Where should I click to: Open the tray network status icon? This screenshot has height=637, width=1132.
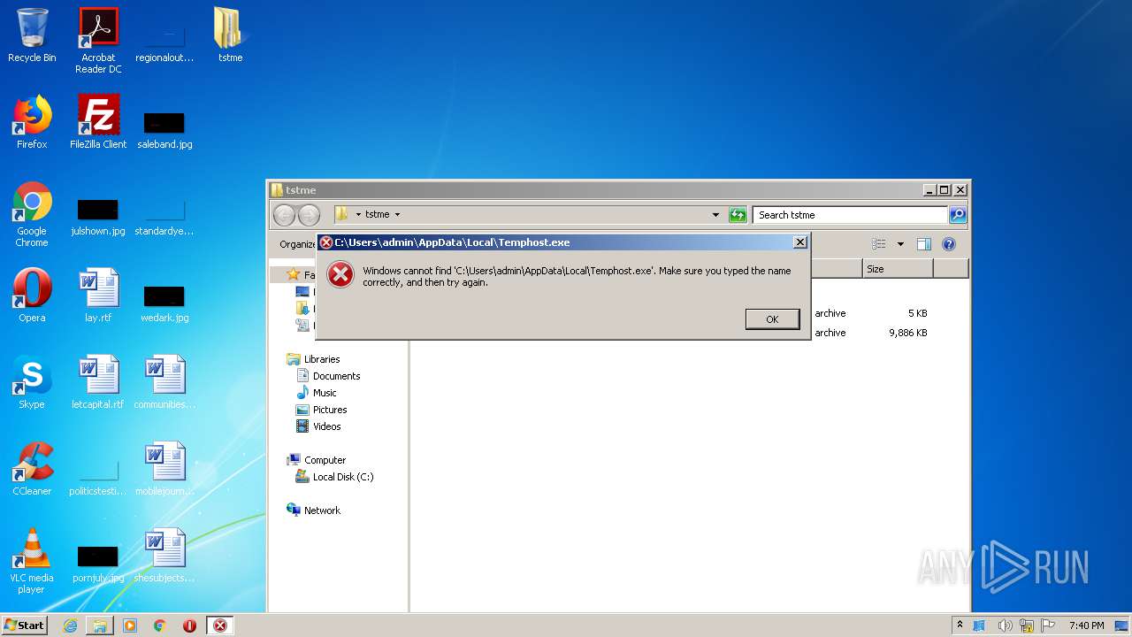[1027, 625]
